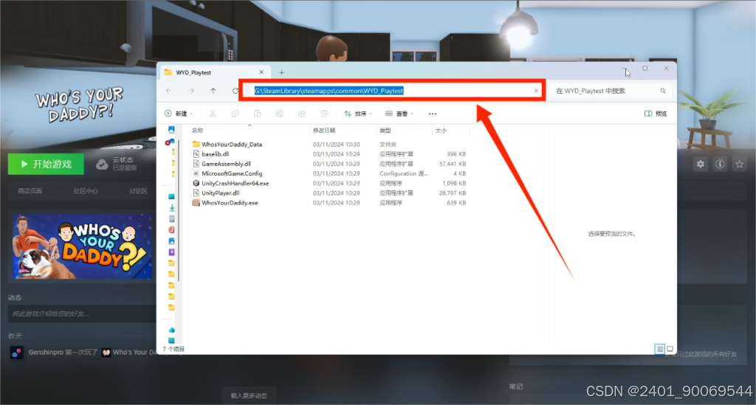Image resolution: width=756 pixels, height=405 pixels.
Task: Click the navigation pane scrollbar
Action: (x=179, y=210)
